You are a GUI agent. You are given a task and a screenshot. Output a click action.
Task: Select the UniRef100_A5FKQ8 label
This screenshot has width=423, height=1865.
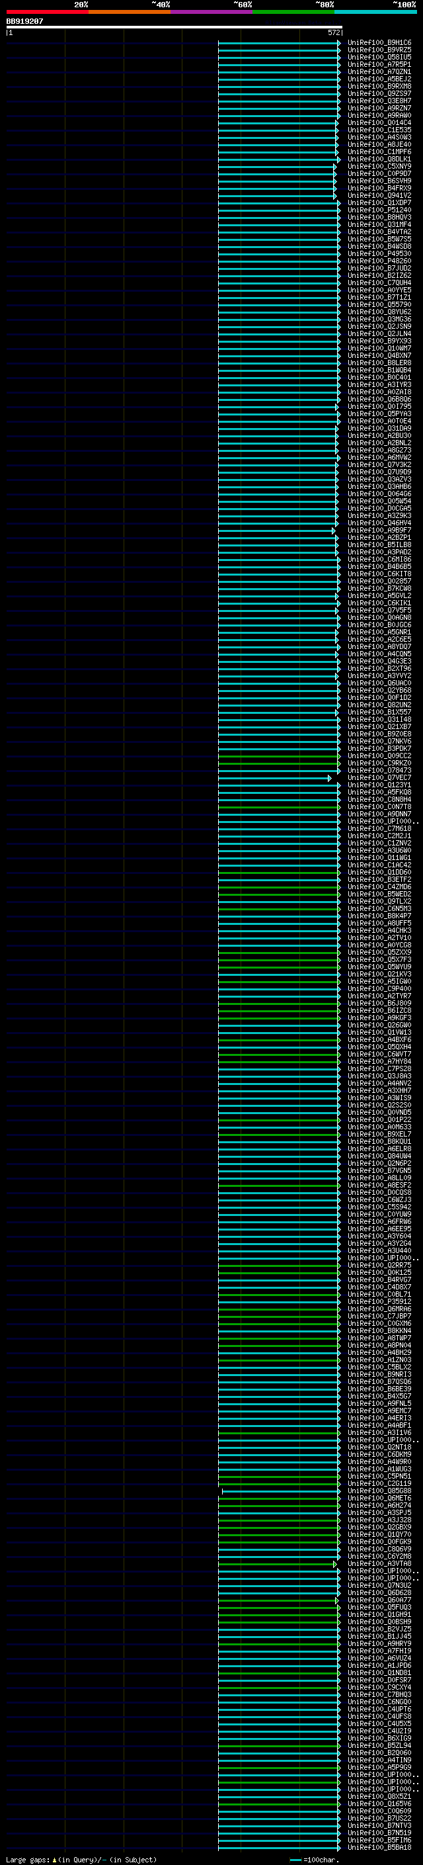coord(379,792)
